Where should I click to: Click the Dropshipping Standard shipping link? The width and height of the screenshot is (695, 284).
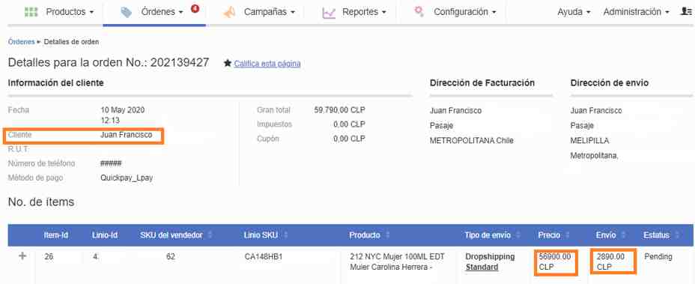490,262
